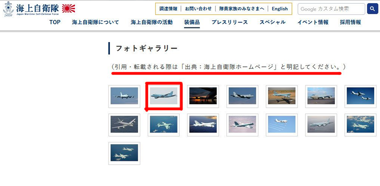Viewport: 380px width, 186px height.
Task: Open the red-outlined aircraft thumbnail
Action: [x=164, y=96]
